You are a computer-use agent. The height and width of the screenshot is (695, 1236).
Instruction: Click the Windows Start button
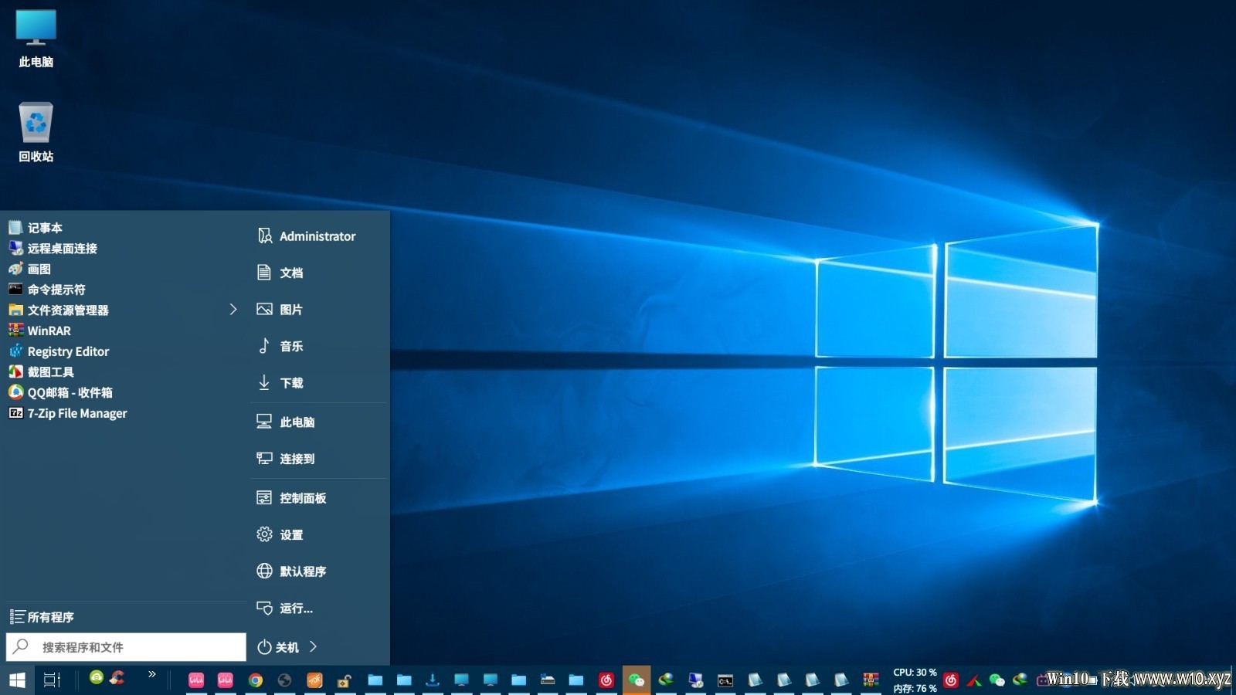(x=17, y=680)
